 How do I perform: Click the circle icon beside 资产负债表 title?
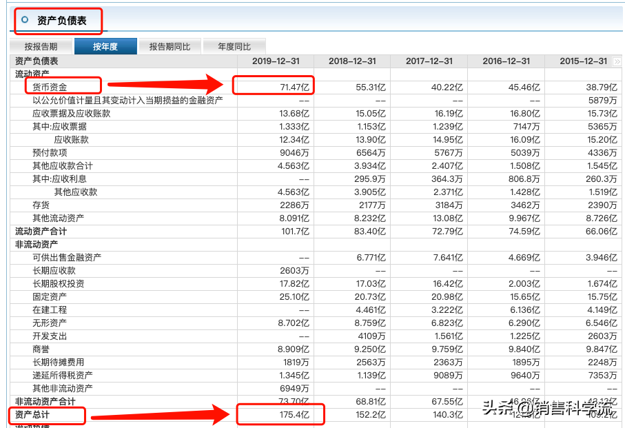[25, 19]
